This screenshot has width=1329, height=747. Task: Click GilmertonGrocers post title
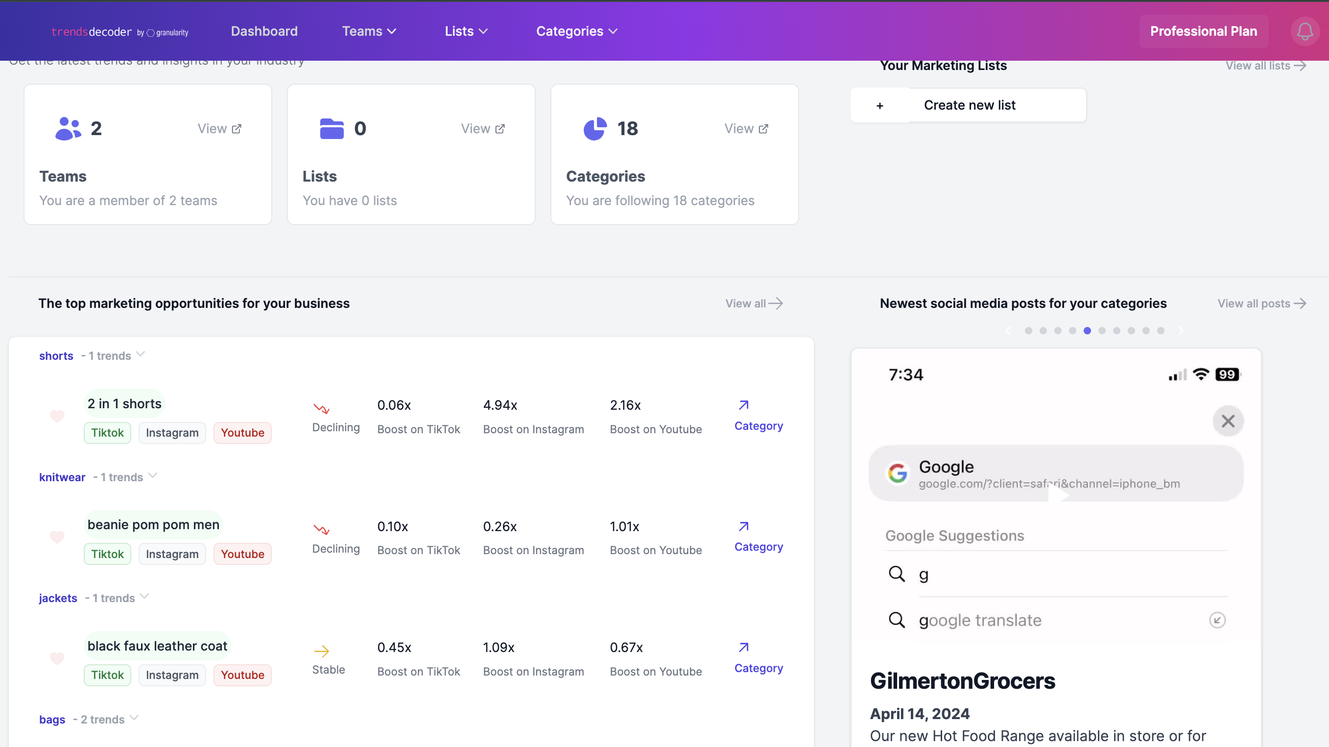click(963, 681)
